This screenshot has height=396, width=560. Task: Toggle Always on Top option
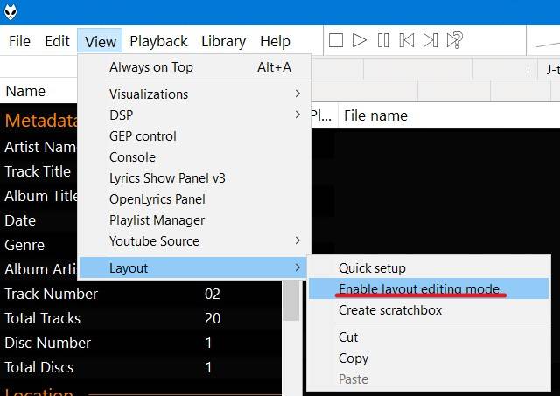pos(194,67)
